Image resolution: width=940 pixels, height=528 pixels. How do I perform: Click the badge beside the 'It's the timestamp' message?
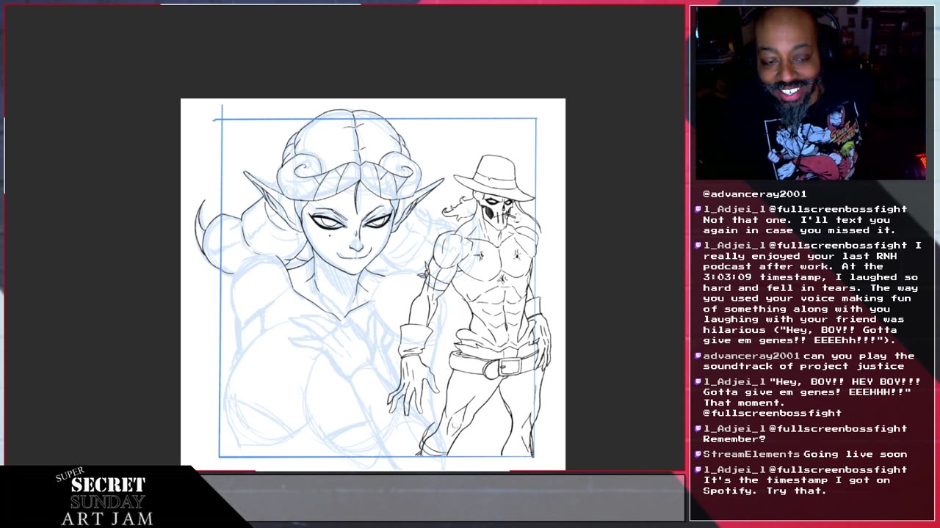[698, 469]
